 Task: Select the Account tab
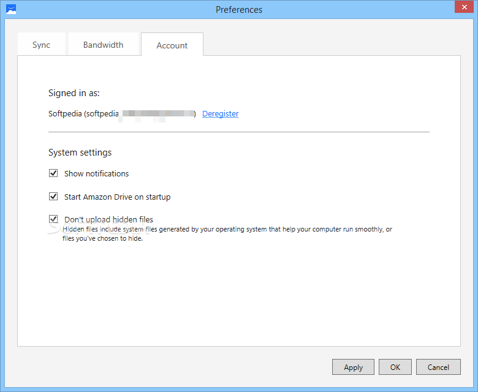[172, 45]
